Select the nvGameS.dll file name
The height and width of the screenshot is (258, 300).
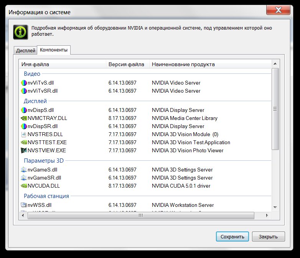click(42, 170)
